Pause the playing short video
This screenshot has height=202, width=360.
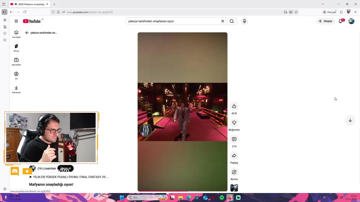183,112
